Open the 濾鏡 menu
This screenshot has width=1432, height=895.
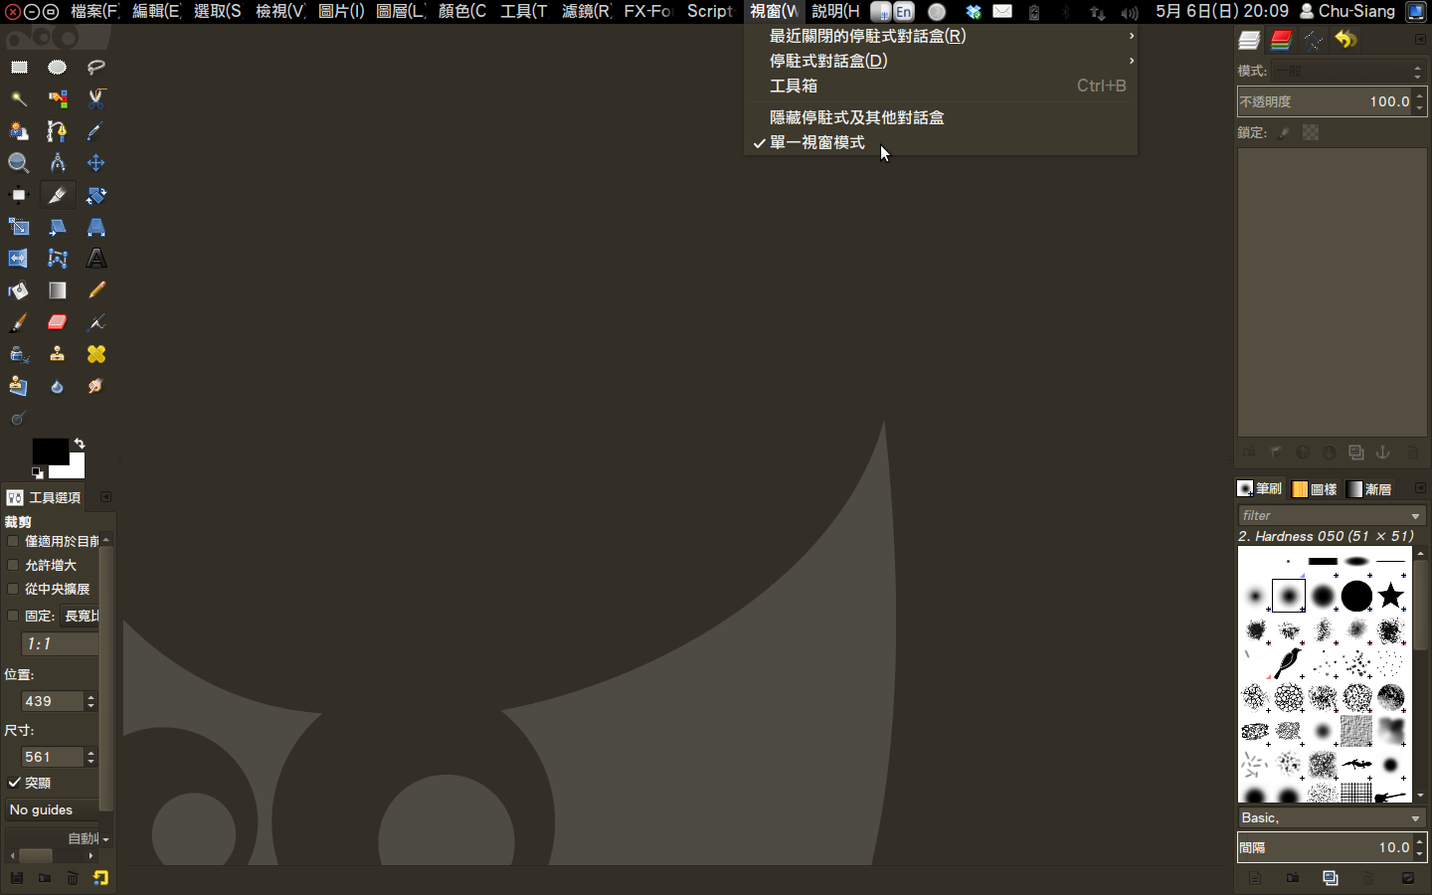point(586,11)
